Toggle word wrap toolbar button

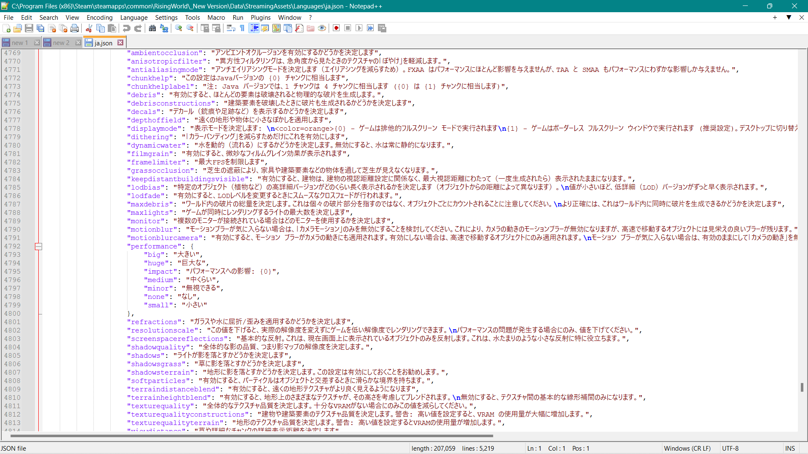tap(231, 28)
